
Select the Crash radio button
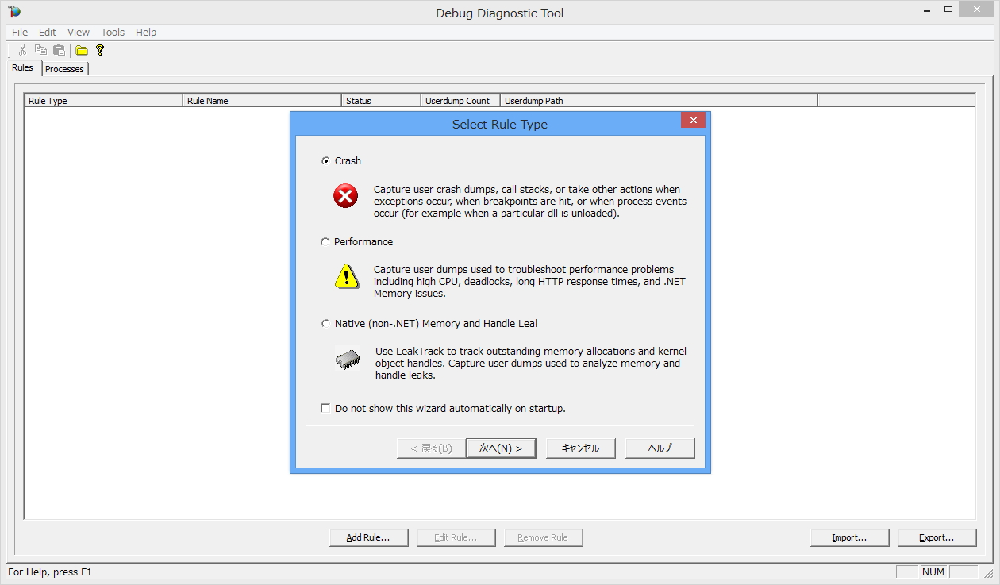coord(325,160)
